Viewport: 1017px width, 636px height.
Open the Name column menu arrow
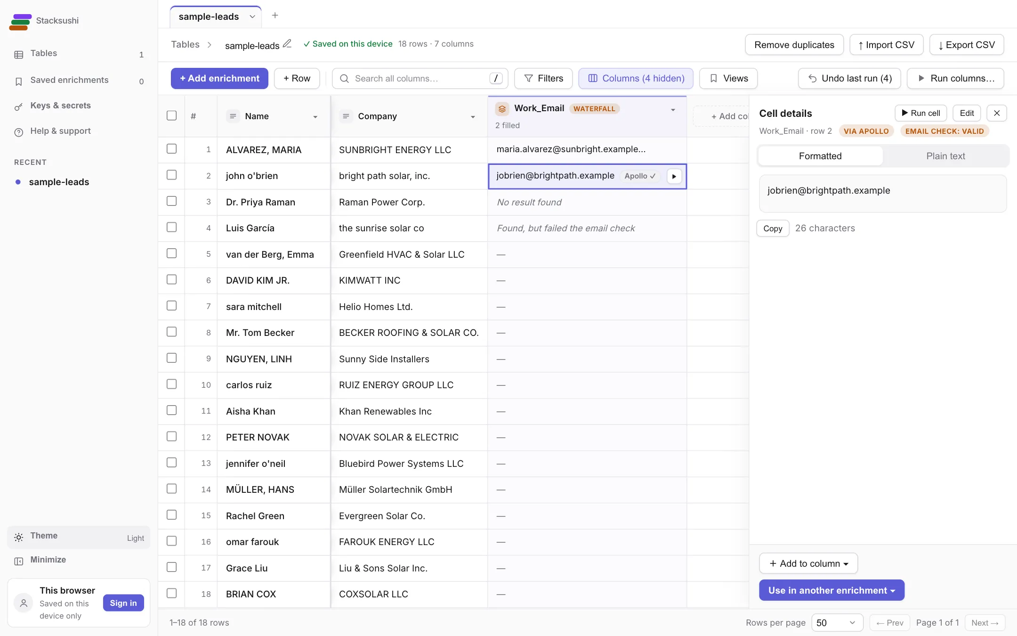click(315, 117)
